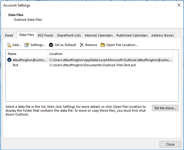Click the Remove X icon

pyautogui.click(x=82, y=45)
